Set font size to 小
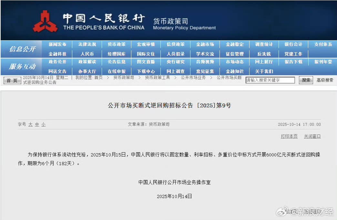Screen dimensions: 337x220 click(43, 125)
